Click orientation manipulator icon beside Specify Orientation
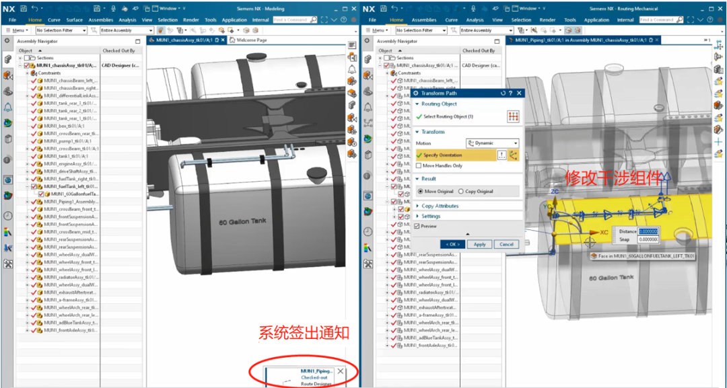Viewport: 727px width, 388px height. 513,155
